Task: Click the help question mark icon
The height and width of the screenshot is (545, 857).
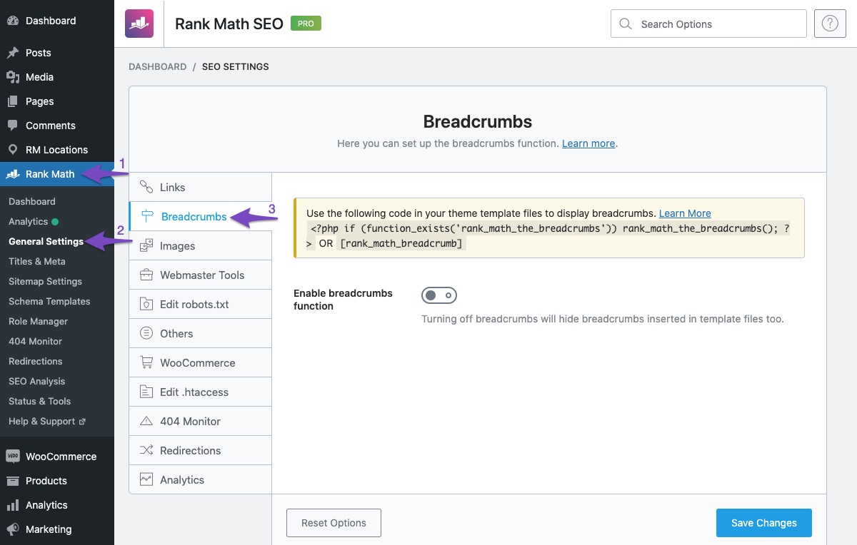Action: pyautogui.click(x=829, y=24)
